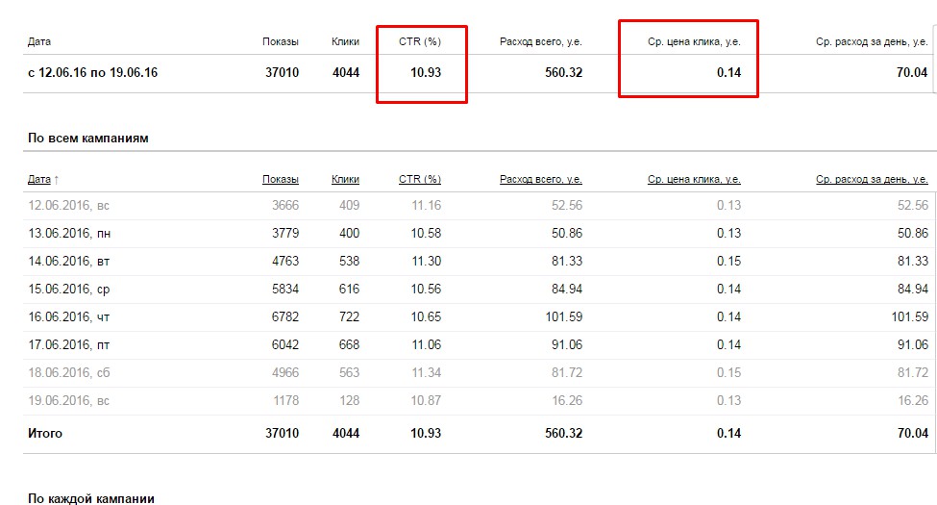Image resolution: width=937 pixels, height=505 pixels.
Task: Click the sort arrow next to underlined Дата
Action: click(56, 180)
